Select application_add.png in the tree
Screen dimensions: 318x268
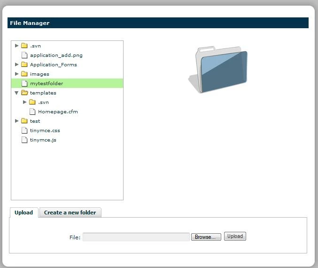pos(56,55)
